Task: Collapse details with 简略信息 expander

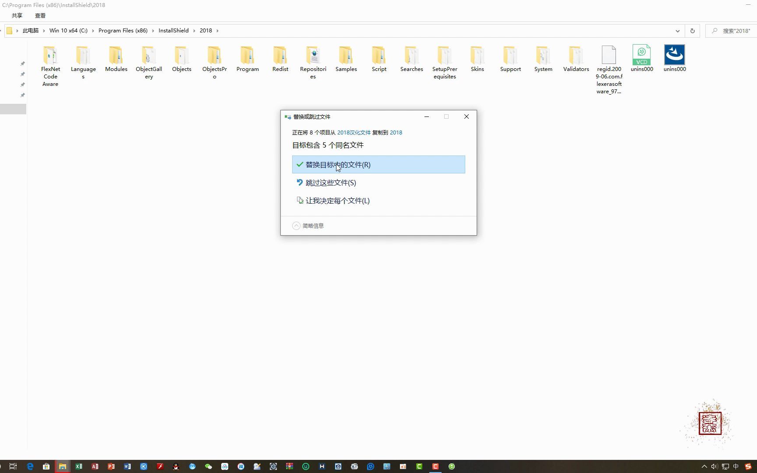Action: tap(308, 226)
